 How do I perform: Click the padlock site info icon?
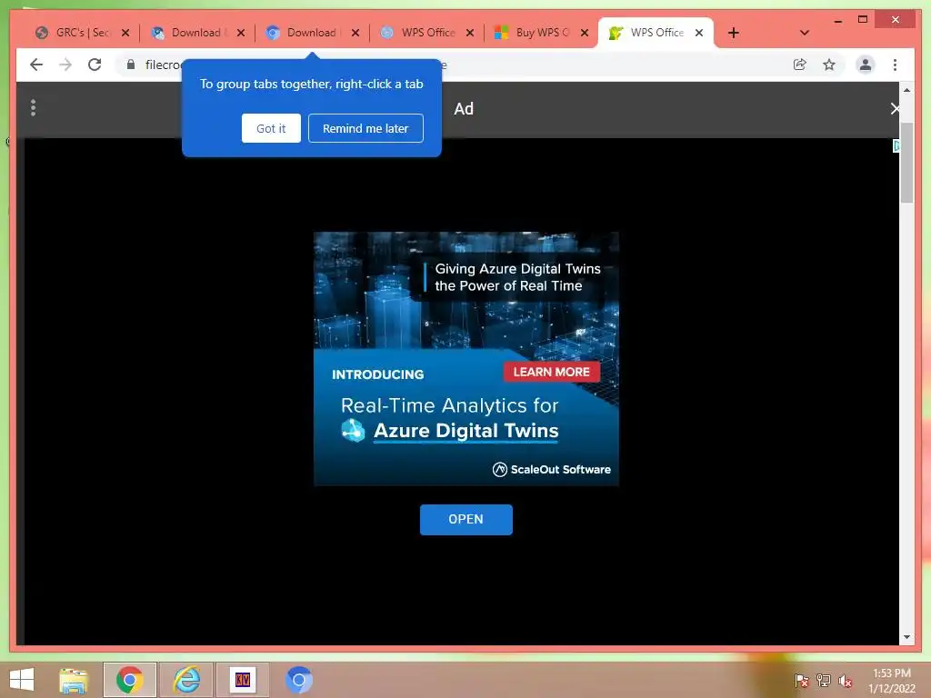click(x=131, y=65)
